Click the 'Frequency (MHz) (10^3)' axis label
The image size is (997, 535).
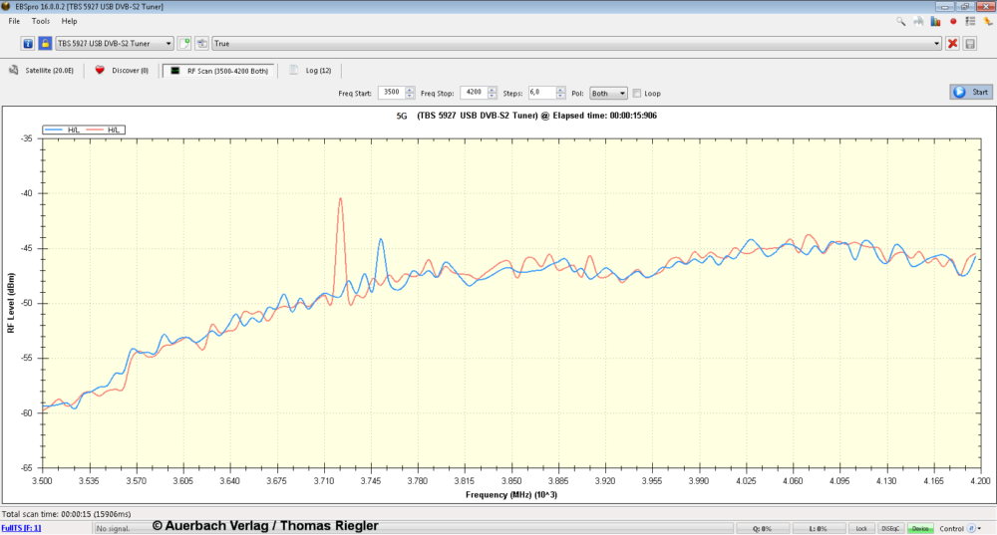[511, 495]
